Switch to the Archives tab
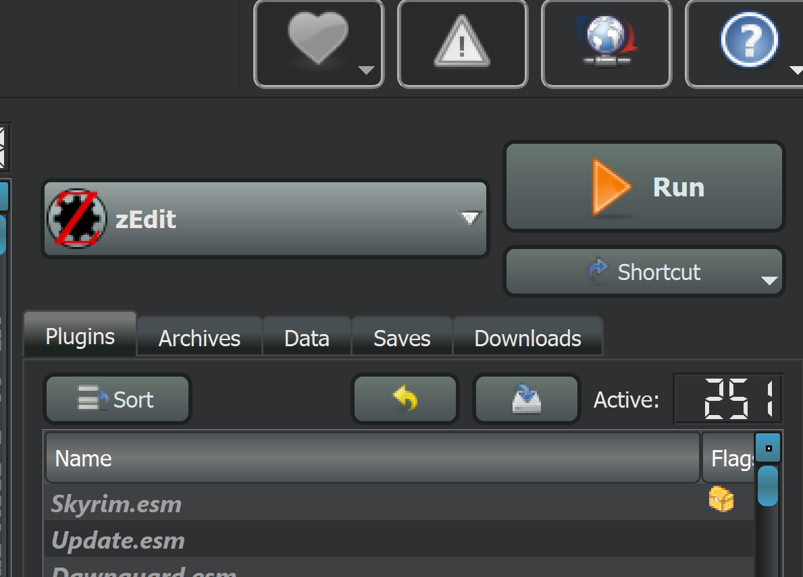The height and width of the screenshot is (577, 803). (199, 337)
